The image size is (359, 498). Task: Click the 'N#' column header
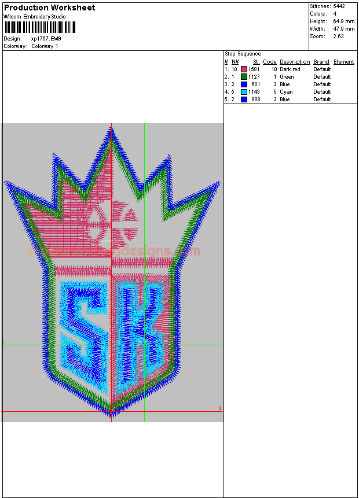point(235,62)
